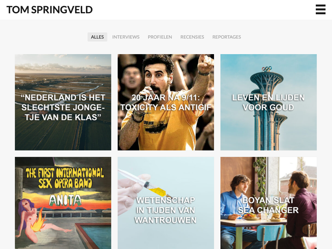332x249 pixels.
Task: Click the Boyan Slat Sea Changer headline
Action: click(268, 205)
